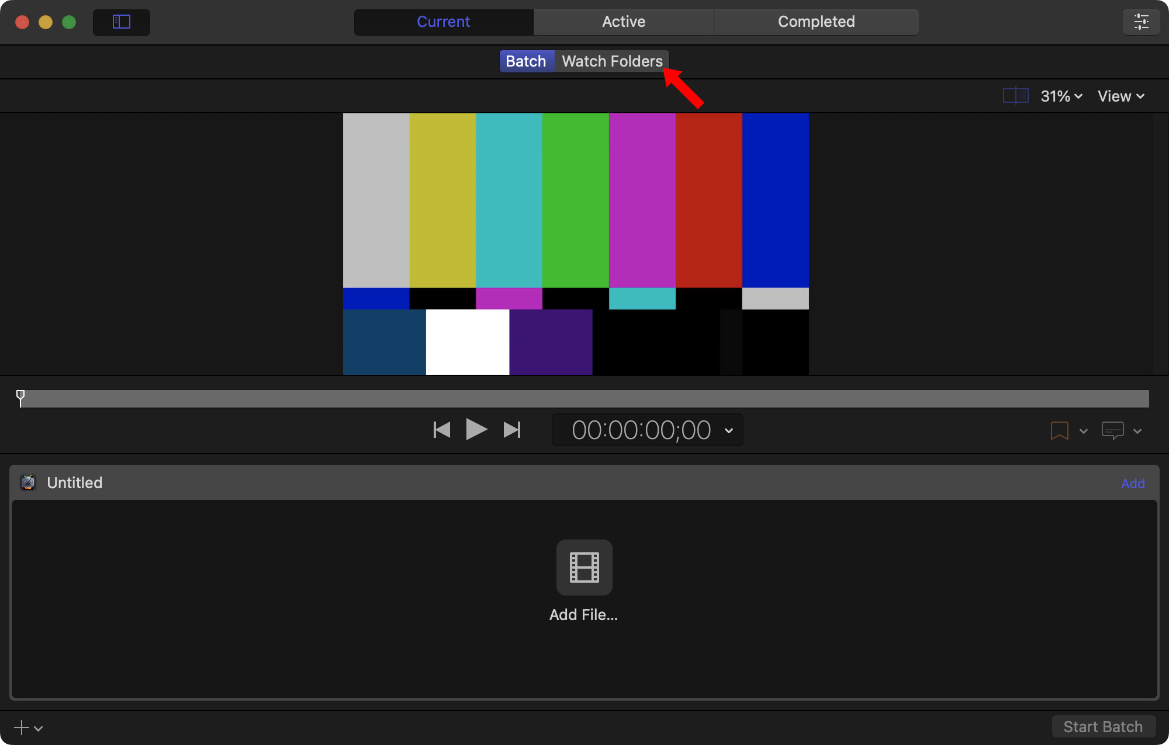Image resolution: width=1169 pixels, height=745 pixels.
Task: Click the Add File film strip icon
Action: tap(584, 568)
